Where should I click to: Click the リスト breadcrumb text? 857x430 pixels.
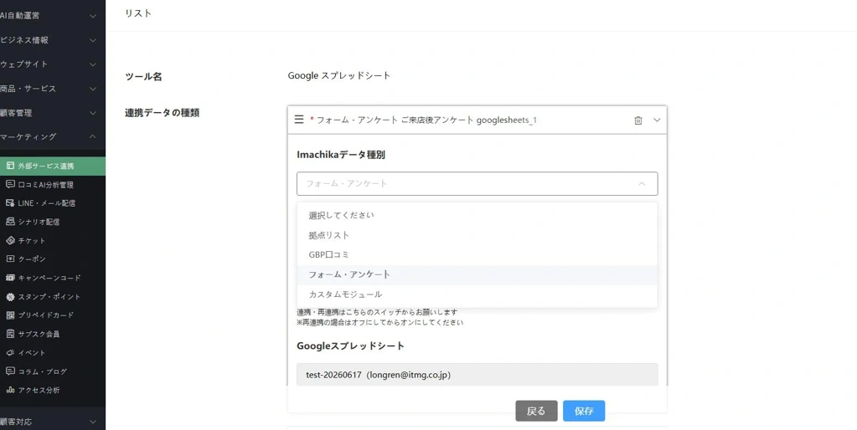pyautogui.click(x=138, y=13)
